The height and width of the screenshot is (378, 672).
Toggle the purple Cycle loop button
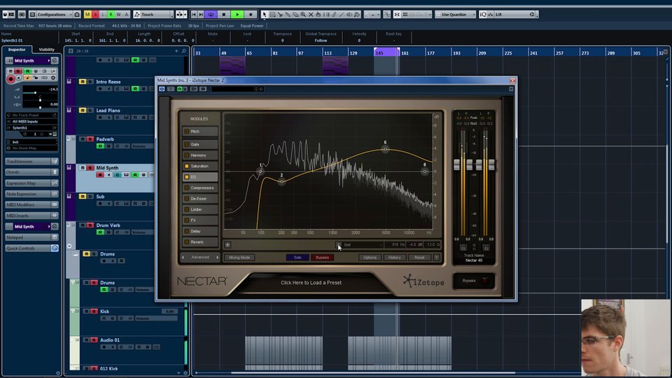pyautogui.click(x=211, y=14)
